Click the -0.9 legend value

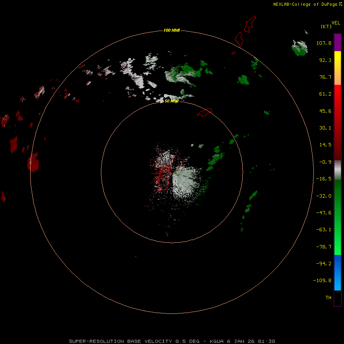tap(325, 162)
